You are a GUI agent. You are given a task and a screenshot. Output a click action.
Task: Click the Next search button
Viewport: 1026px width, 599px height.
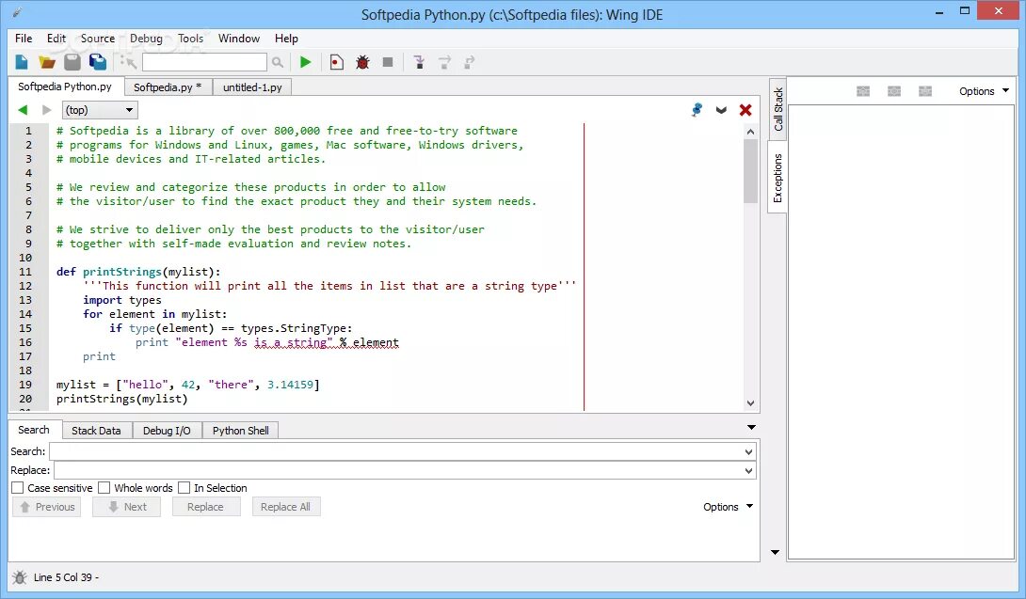click(x=126, y=507)
